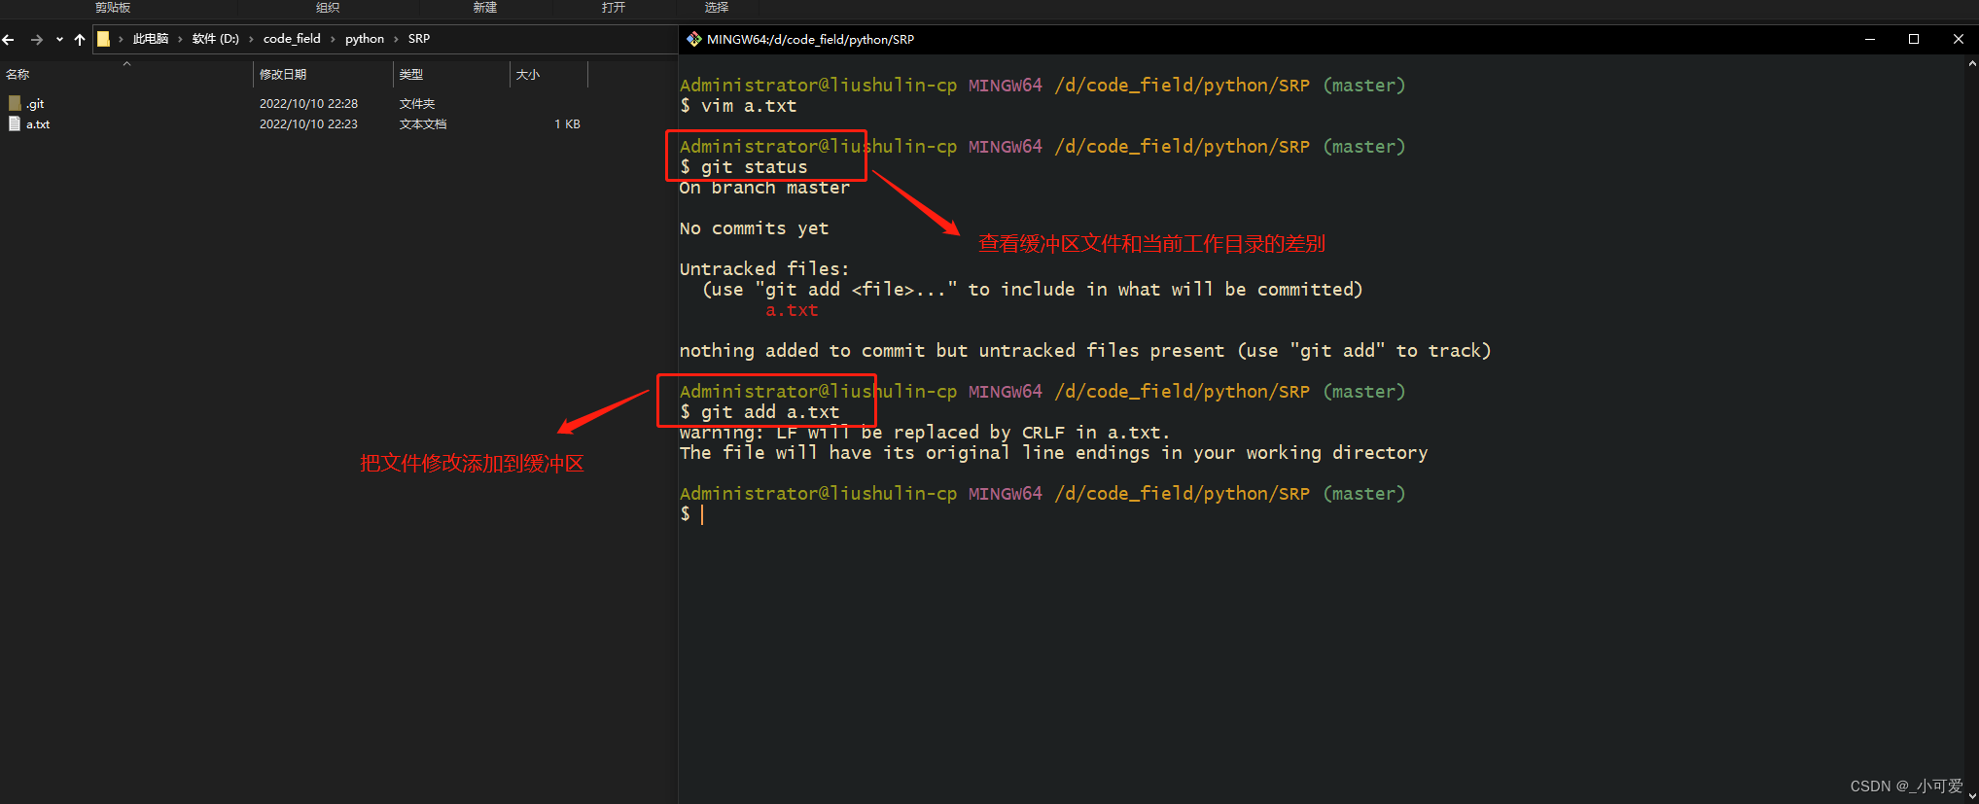Click 2022/10/10 22:23 date cell
This screenshot has width=1979, height=804.
click(x=308, y=123)
